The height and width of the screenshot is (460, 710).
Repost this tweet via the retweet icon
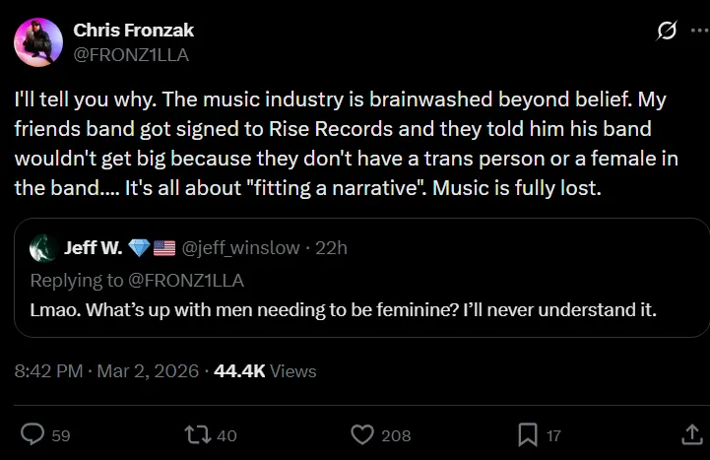tap(197, 434)
